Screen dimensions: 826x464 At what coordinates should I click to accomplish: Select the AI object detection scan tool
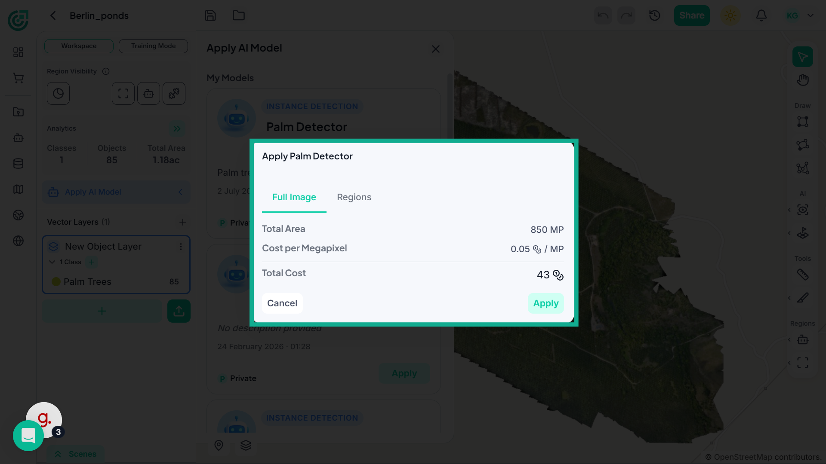803,210
